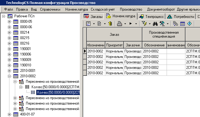200x117 pixels.
Task: Expand the 00214 tree node
Action: click(9, 33)
